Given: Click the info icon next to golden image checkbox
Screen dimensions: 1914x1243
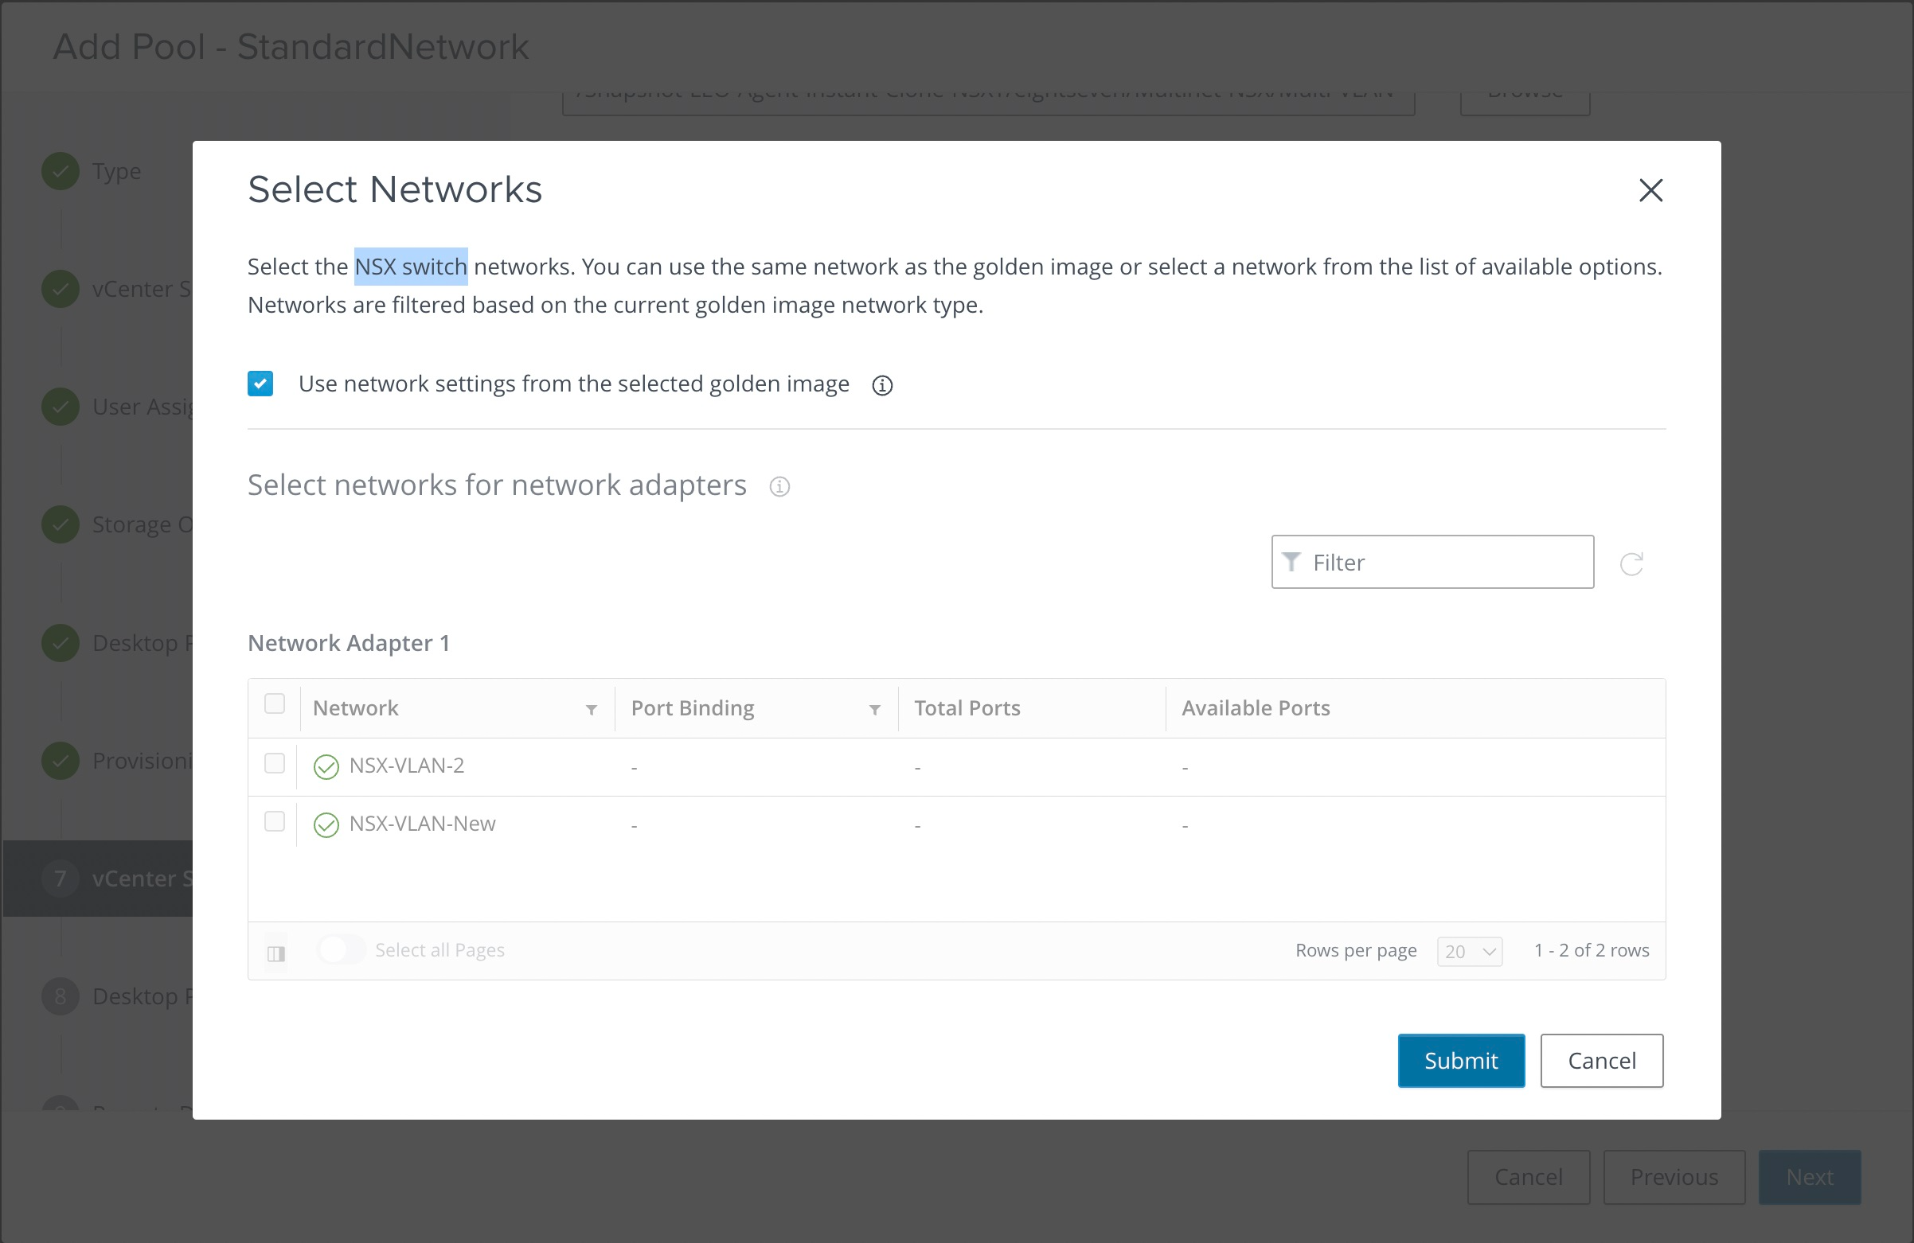Looking at the screenshot, I should click(881, 386).
